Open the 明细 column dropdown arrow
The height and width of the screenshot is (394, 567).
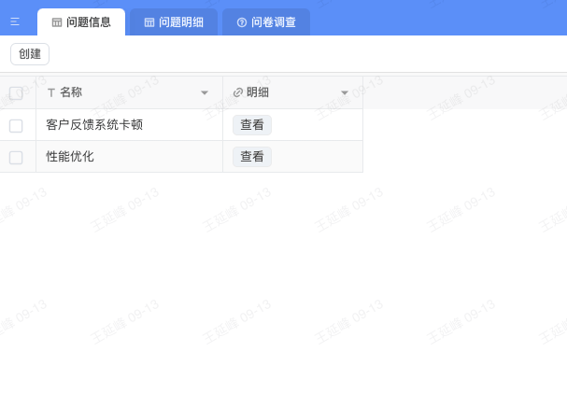tap(345, 92)
